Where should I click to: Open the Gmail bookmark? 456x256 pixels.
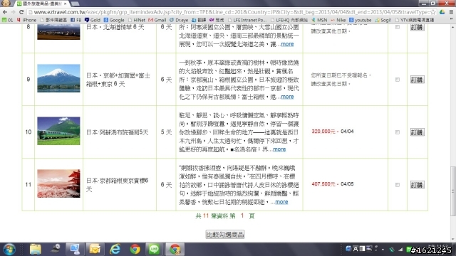point(157,20)
